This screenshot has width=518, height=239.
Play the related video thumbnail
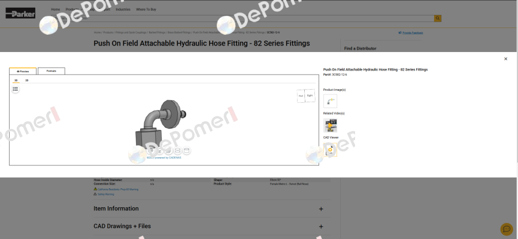(330, 125)
